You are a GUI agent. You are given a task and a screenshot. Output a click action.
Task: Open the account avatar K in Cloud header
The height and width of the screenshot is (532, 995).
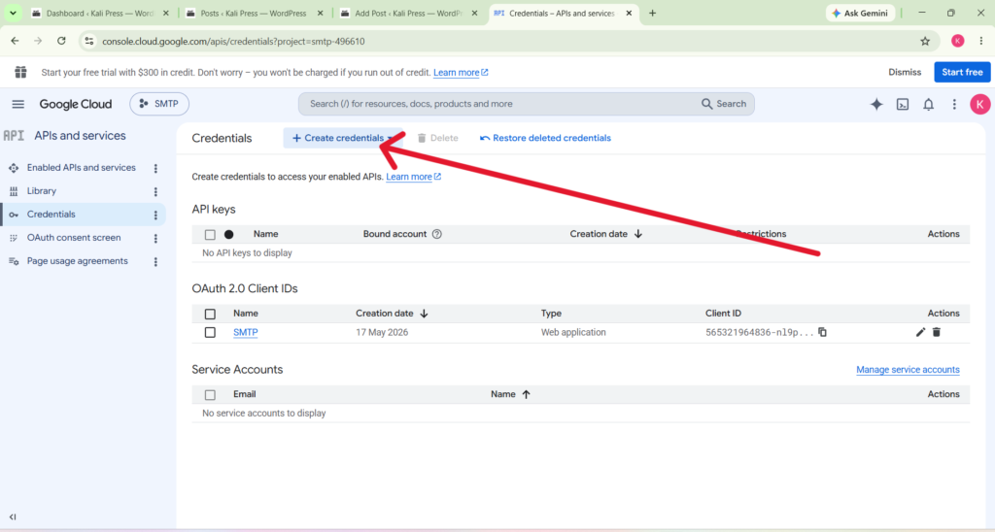(979, 104)
